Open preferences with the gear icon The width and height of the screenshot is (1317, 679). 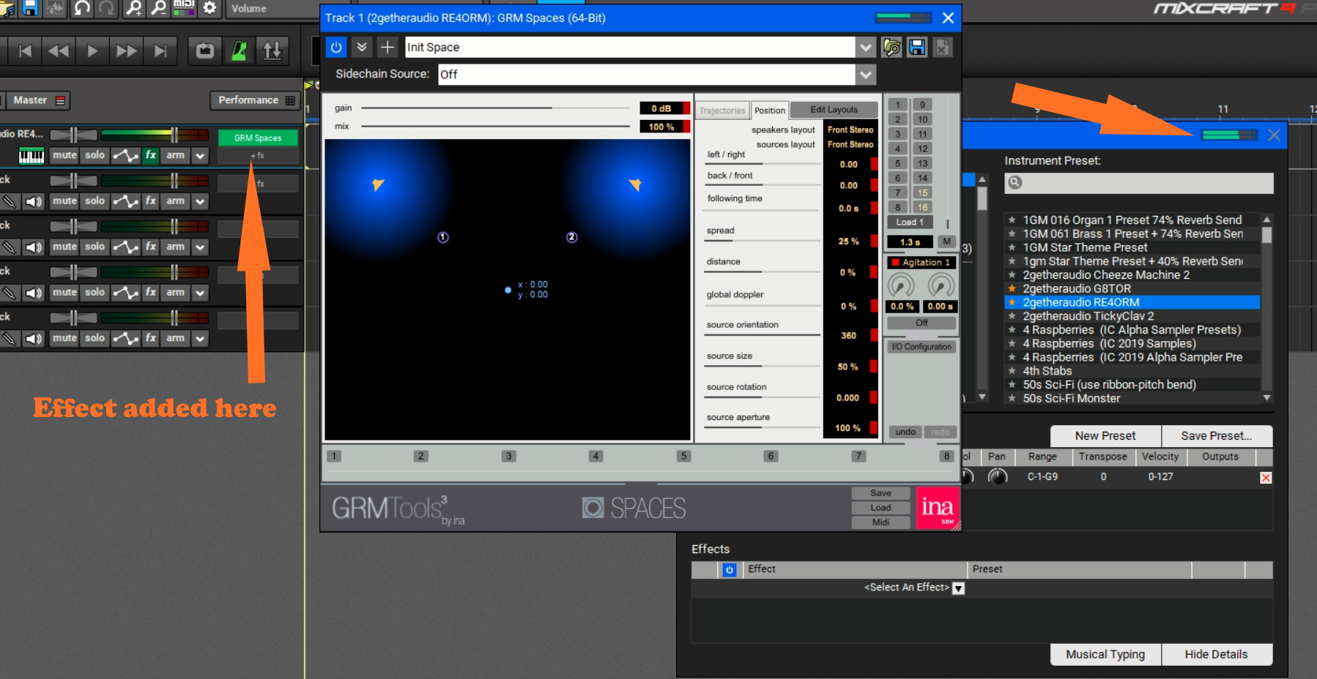pos(209,8)
